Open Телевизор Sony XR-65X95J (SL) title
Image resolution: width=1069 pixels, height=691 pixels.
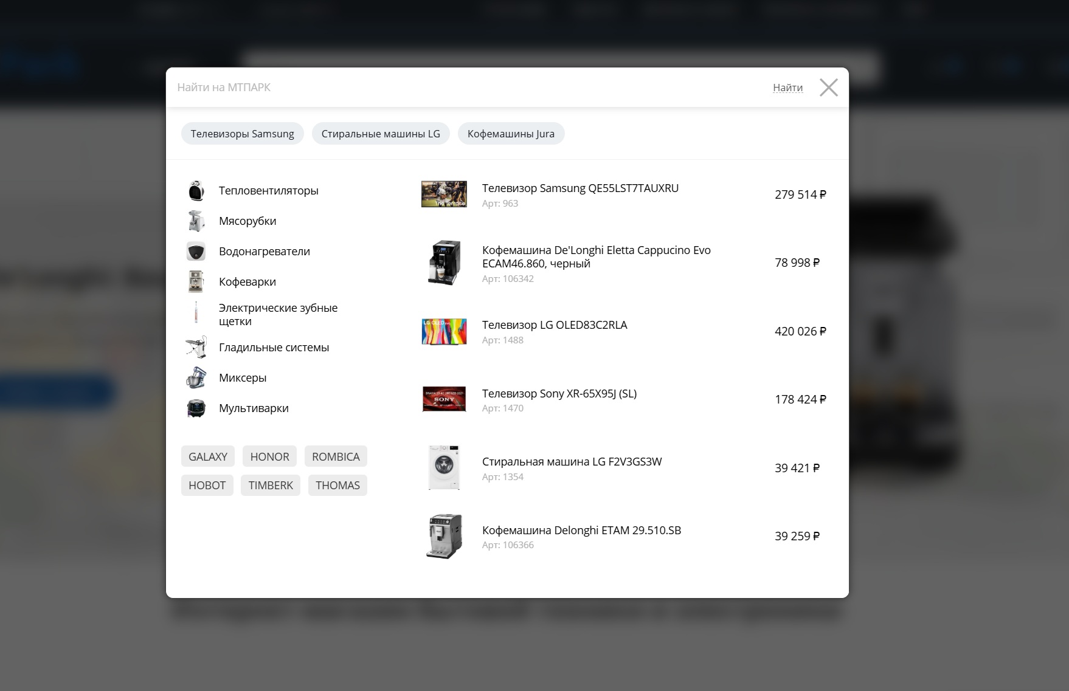click(x=559, y=394)
